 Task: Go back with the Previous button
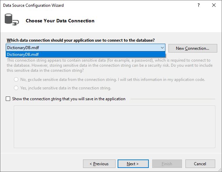(99, 164)
